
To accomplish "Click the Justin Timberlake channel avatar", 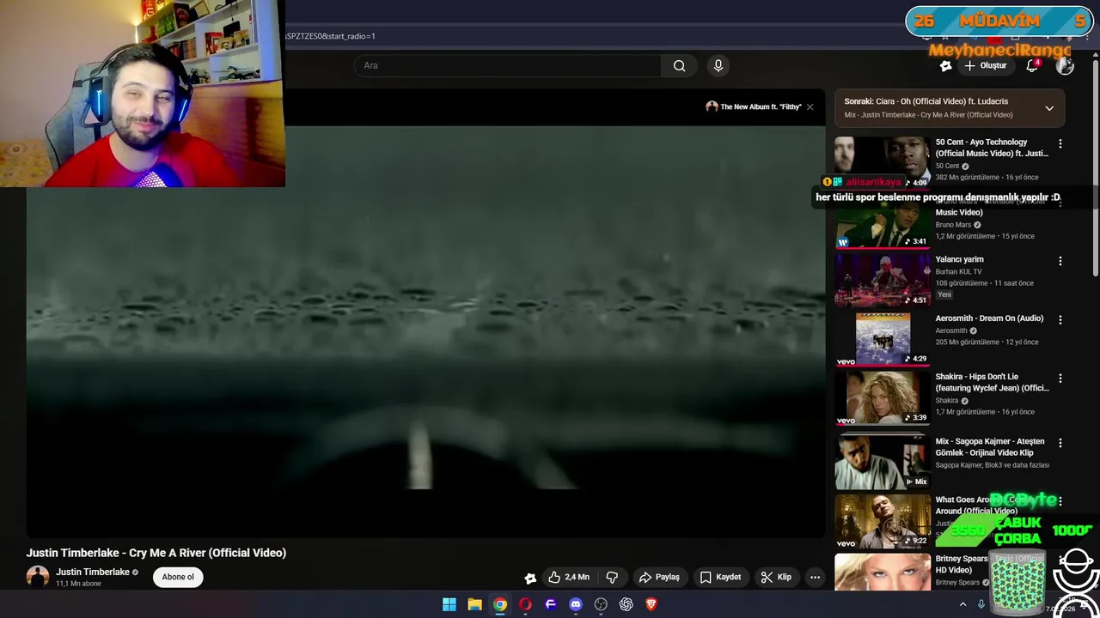I will (38, 577).
